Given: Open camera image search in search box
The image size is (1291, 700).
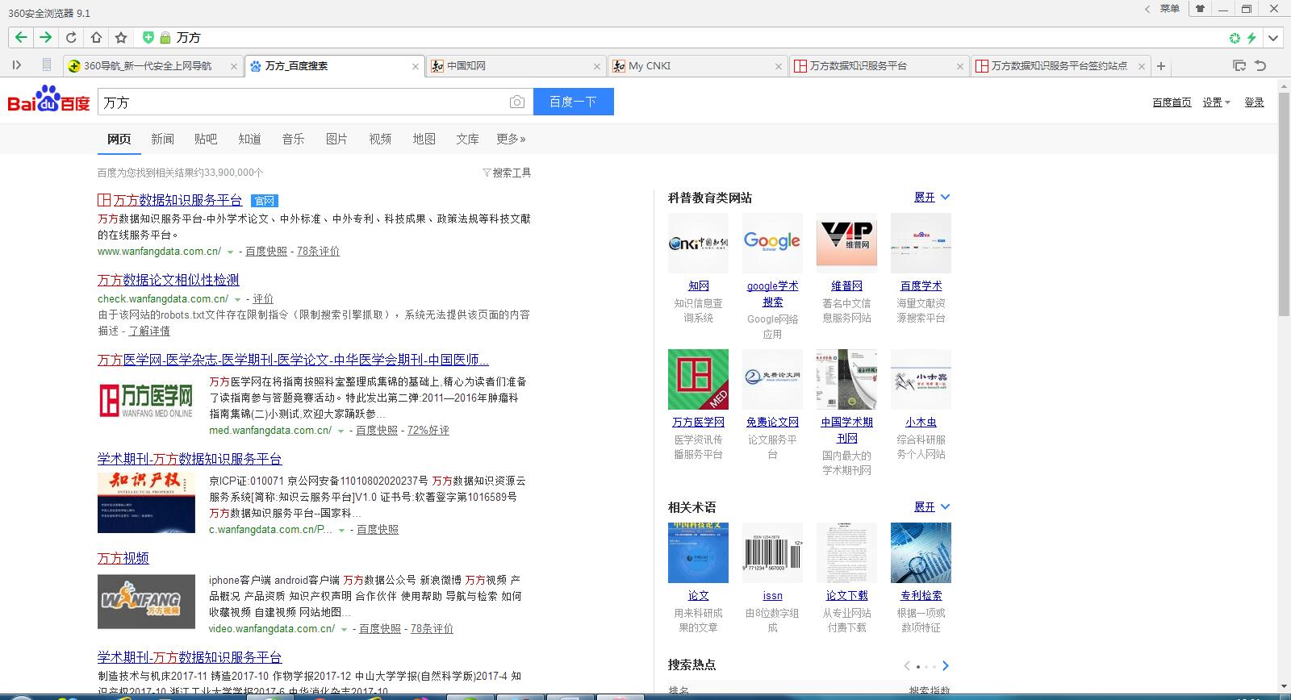Looking at the screenshot, I should [517, 102].
